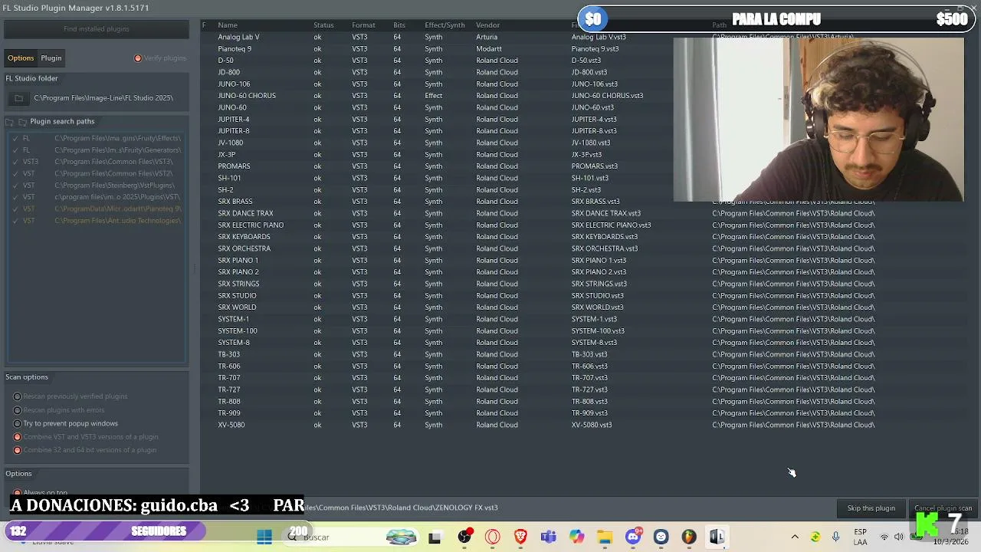Viewport: 981px width, 552px height.
Task: Open Copilot from the taskbar
Action: coord(576,537)
